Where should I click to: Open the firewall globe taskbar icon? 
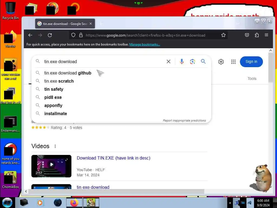coord(58,203)
